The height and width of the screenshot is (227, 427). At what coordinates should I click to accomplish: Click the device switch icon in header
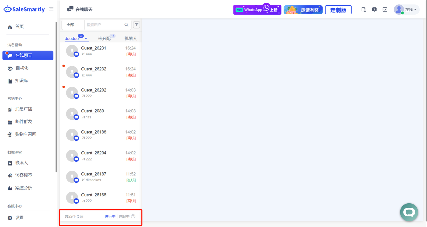364,10
